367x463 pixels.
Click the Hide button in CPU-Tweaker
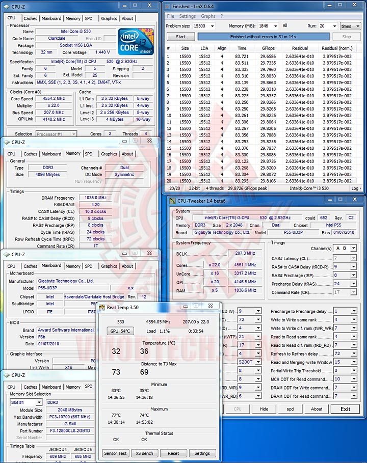point(264,409)
